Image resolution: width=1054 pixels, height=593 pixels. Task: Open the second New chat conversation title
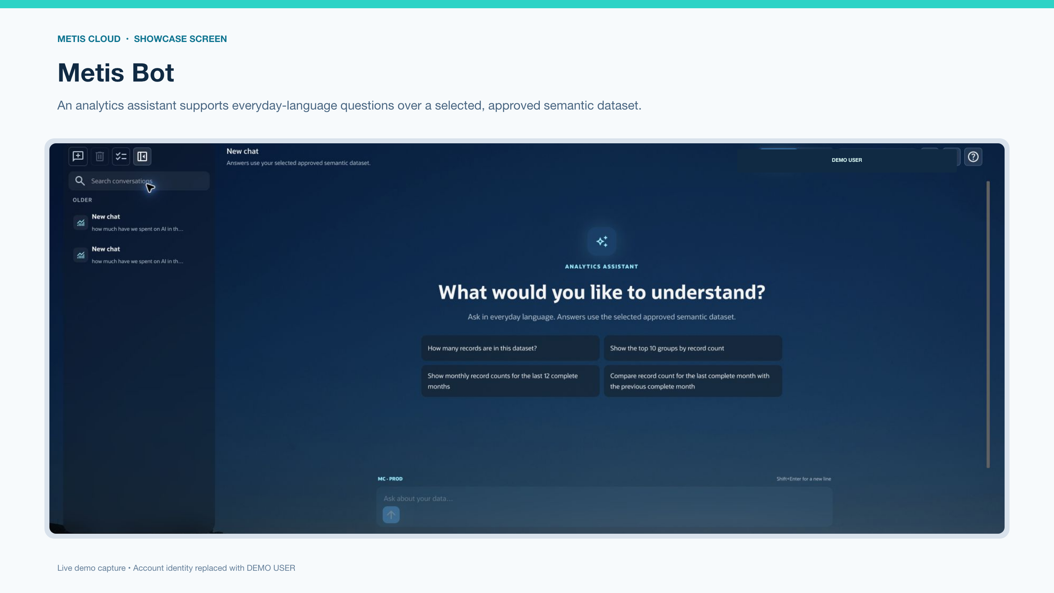tap(106, 249)
